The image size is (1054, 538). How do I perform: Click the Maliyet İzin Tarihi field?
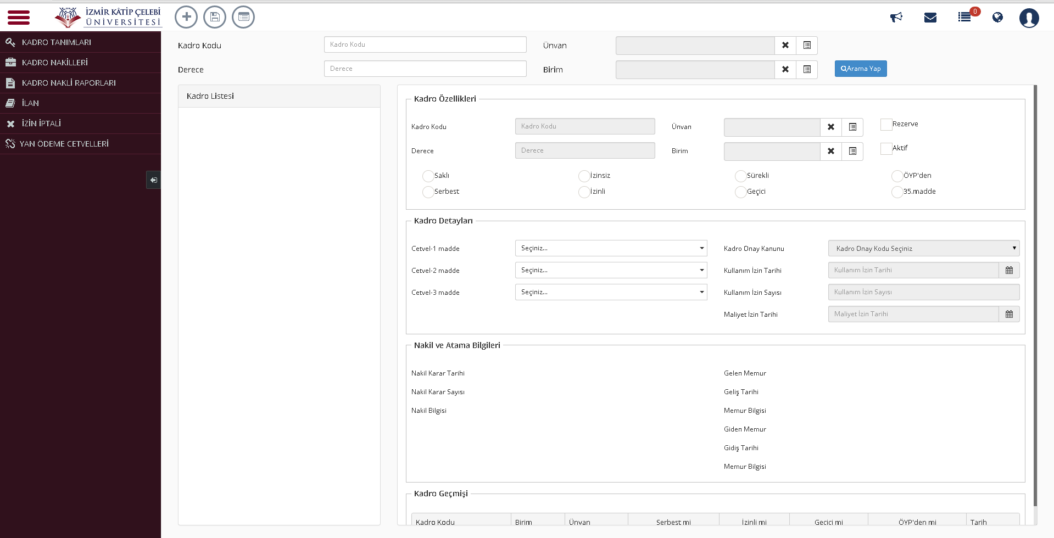[913, 314]
